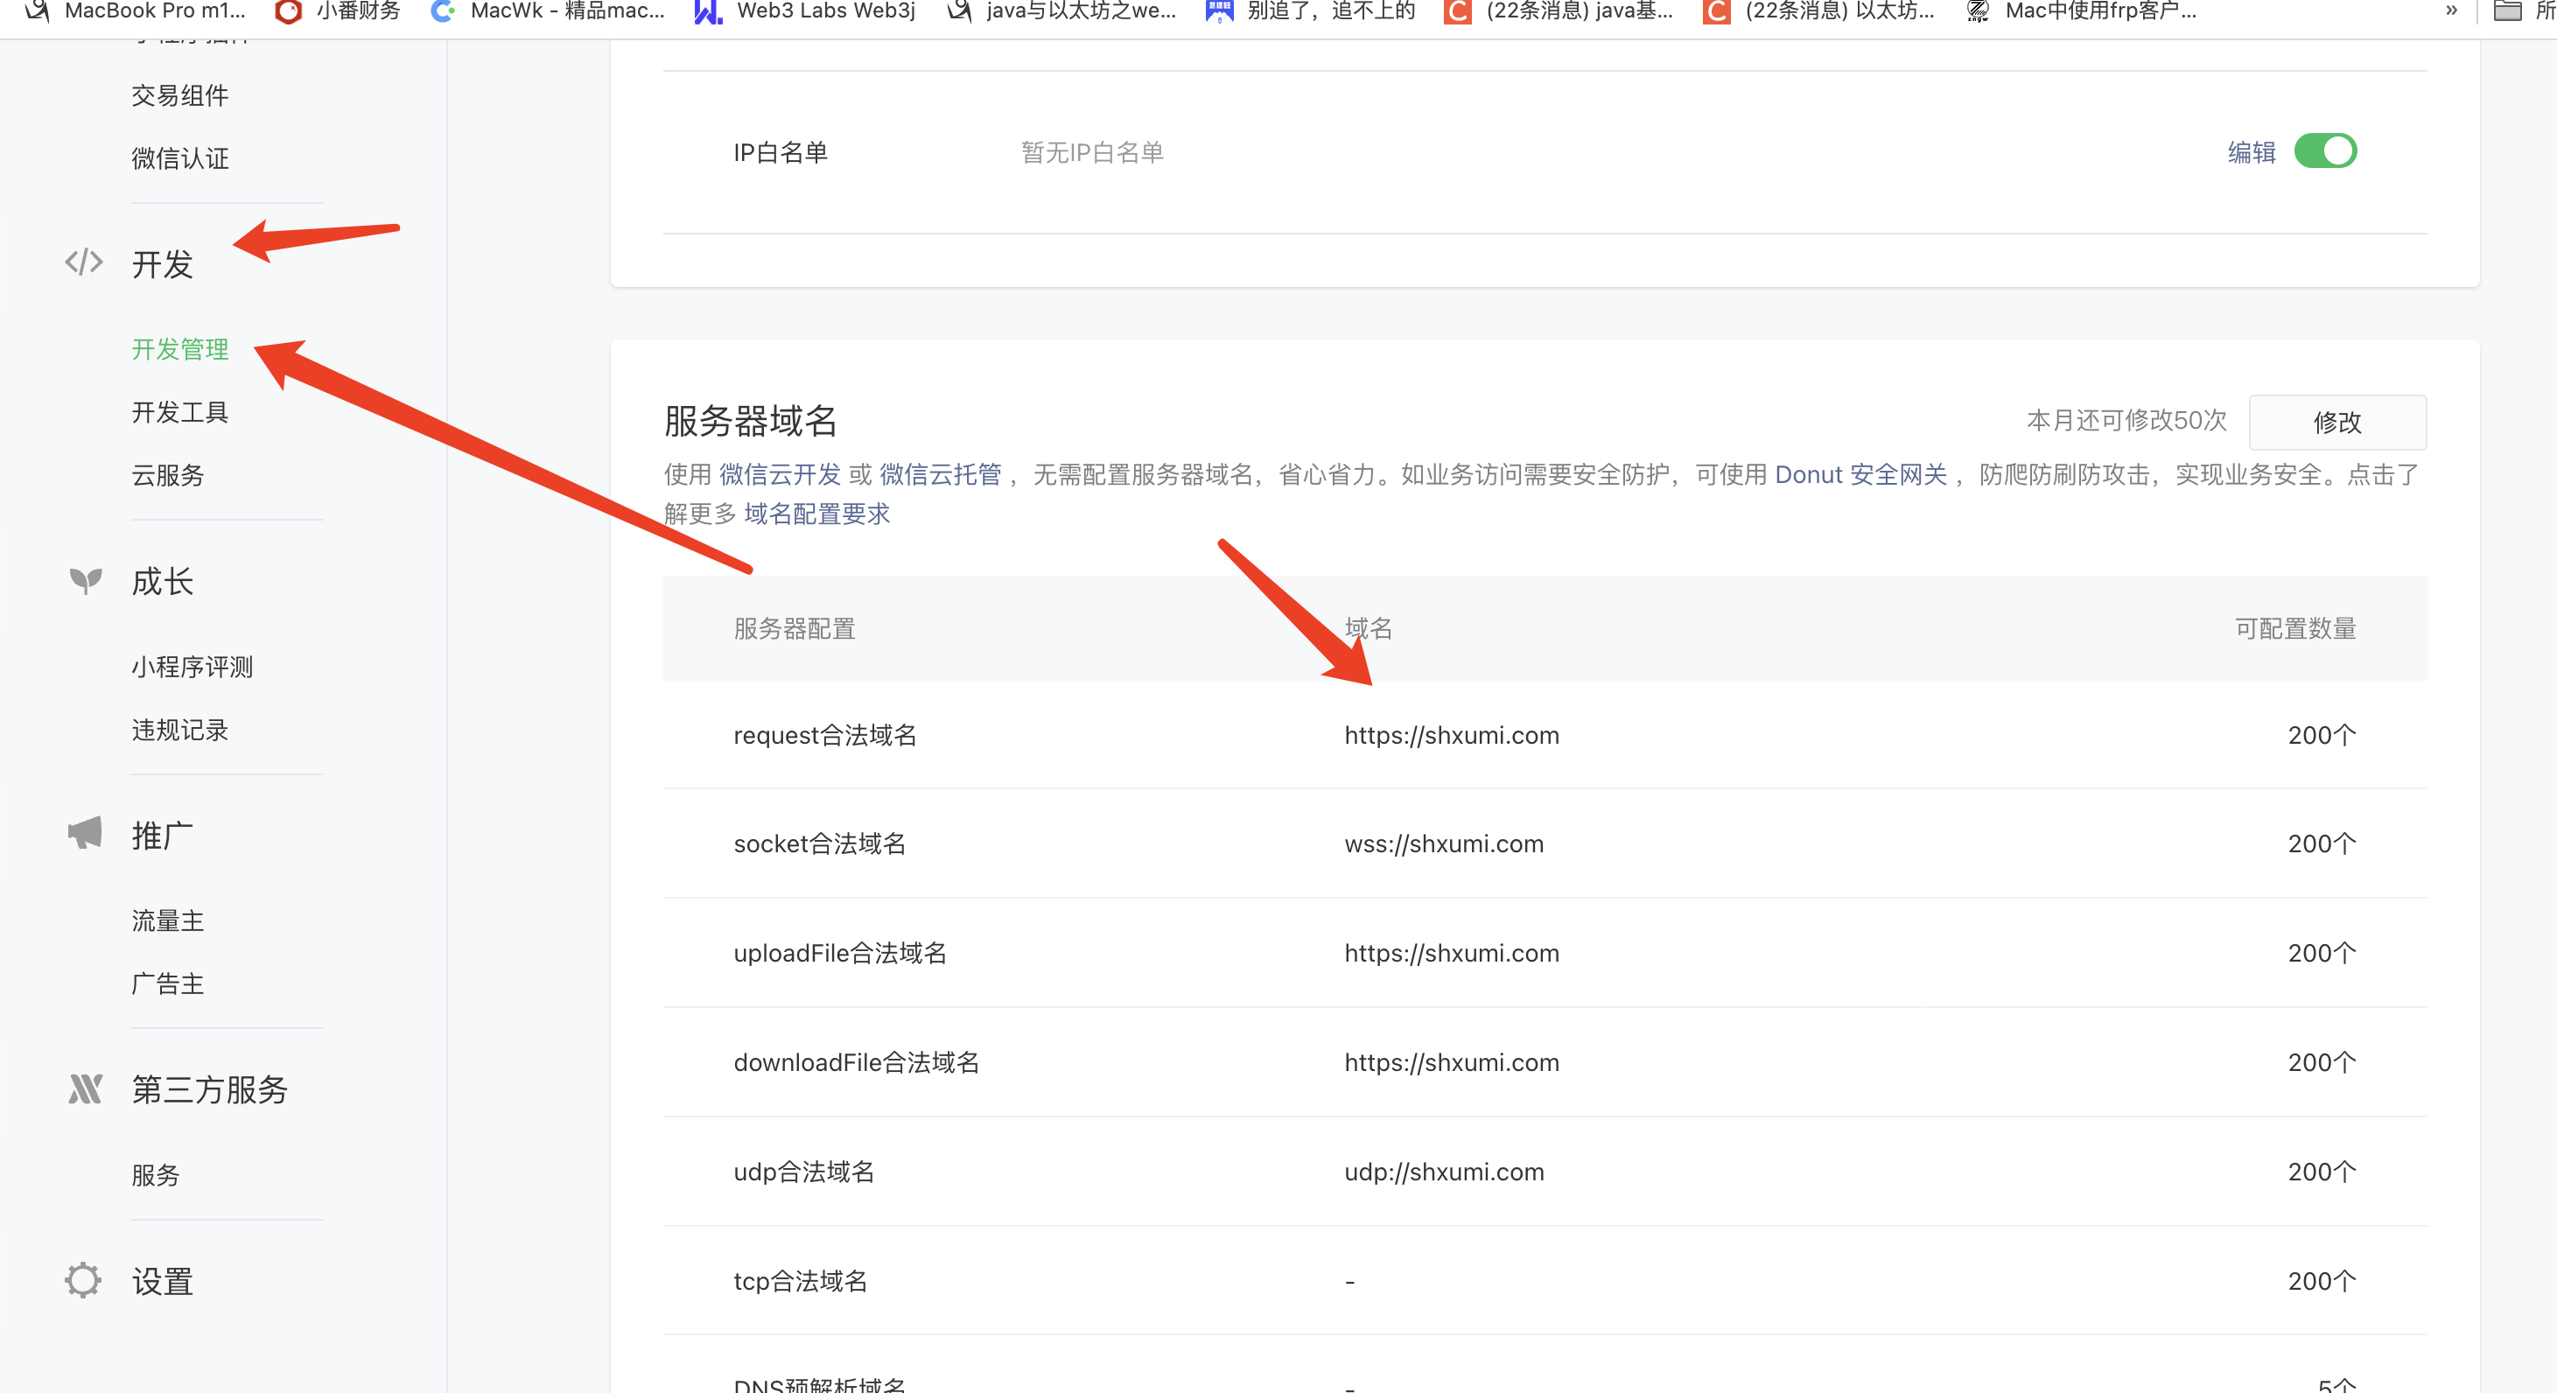Click the 暂无IP白名单 placeholder text
This screenshot has width=2557, height=1393.
click(x=1092, y=152)
